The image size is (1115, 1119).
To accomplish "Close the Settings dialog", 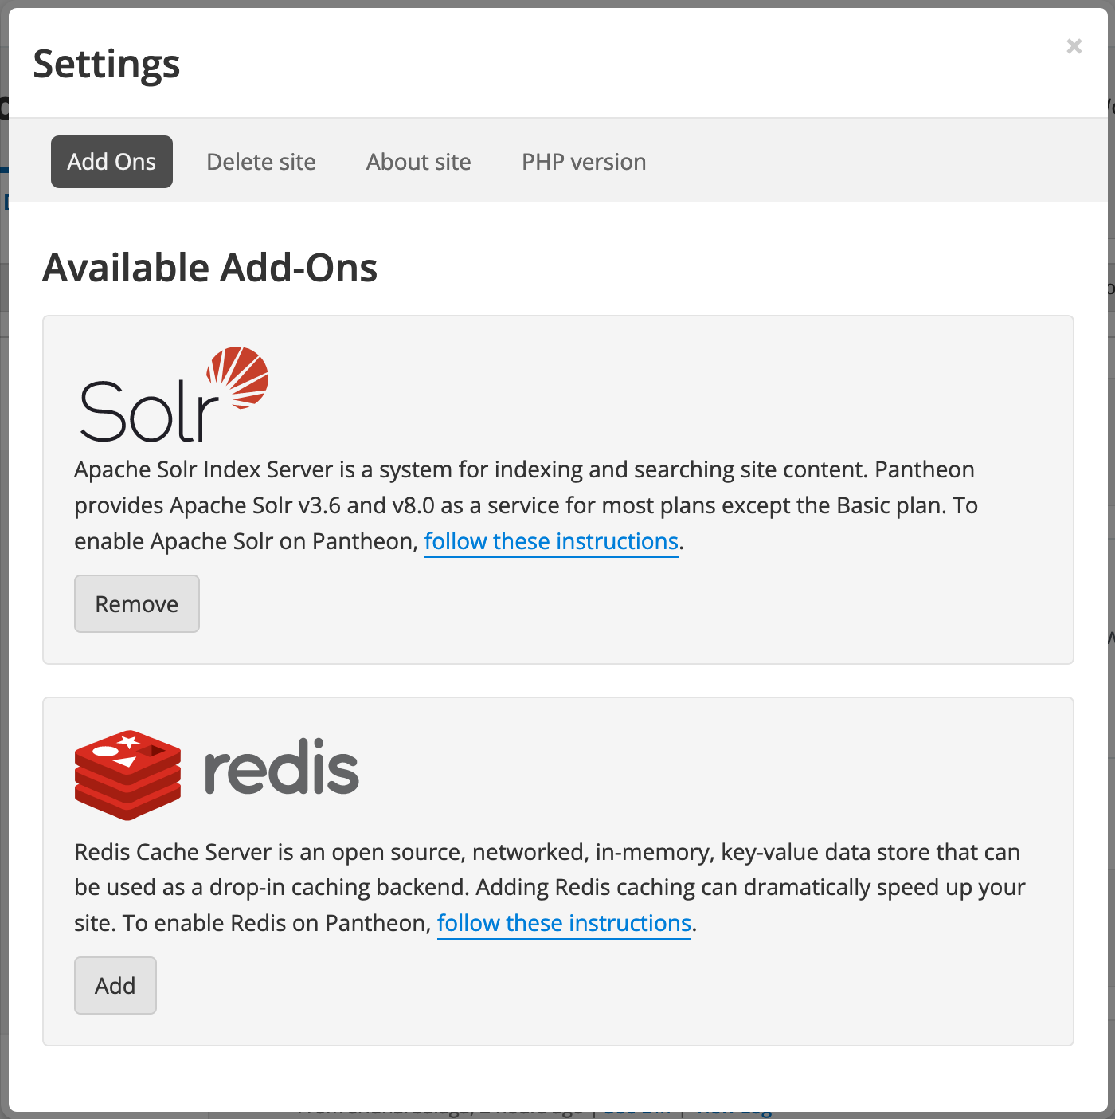I will 1074,46.
